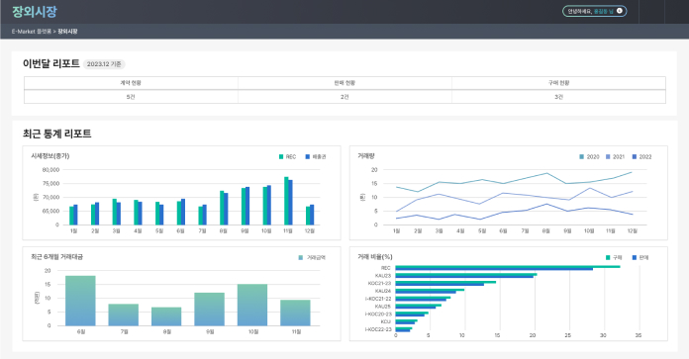Viewport: 689px width, 359px height.
Task: Toggle the 거래금액 legend entry
Action: [x=312, y=257]
